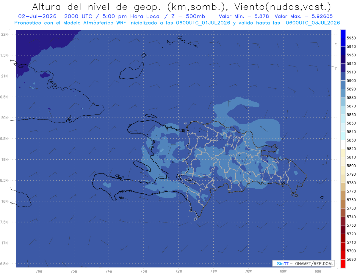Click the '68W' longitude label

click(x=318, y=271)
